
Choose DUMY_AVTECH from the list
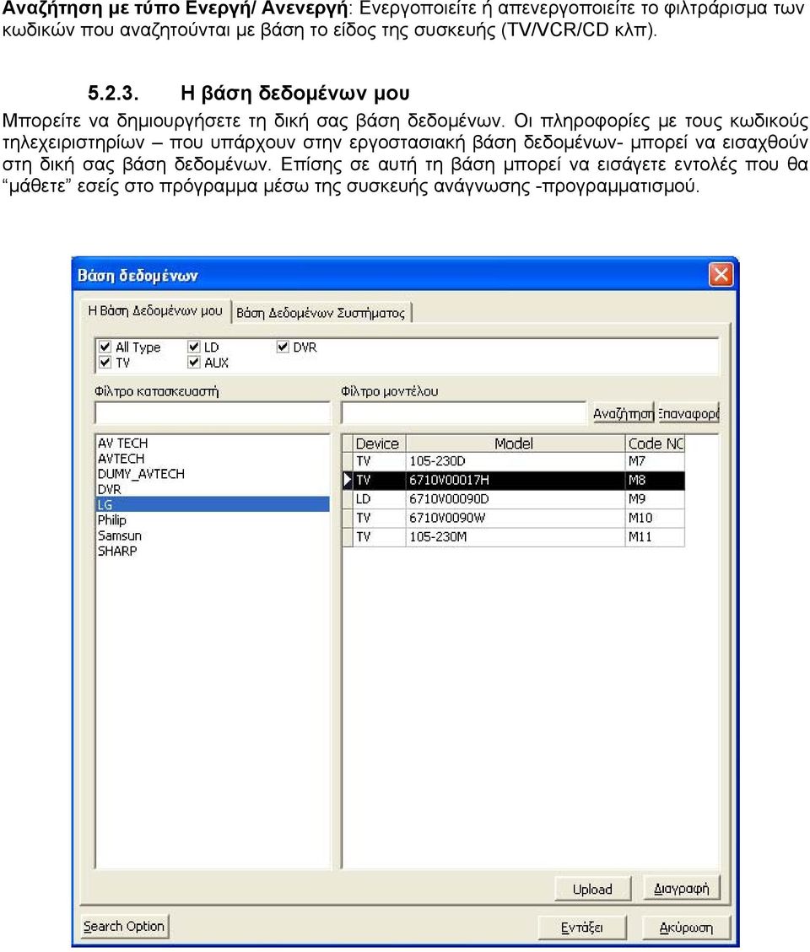(x=213, y=474)
